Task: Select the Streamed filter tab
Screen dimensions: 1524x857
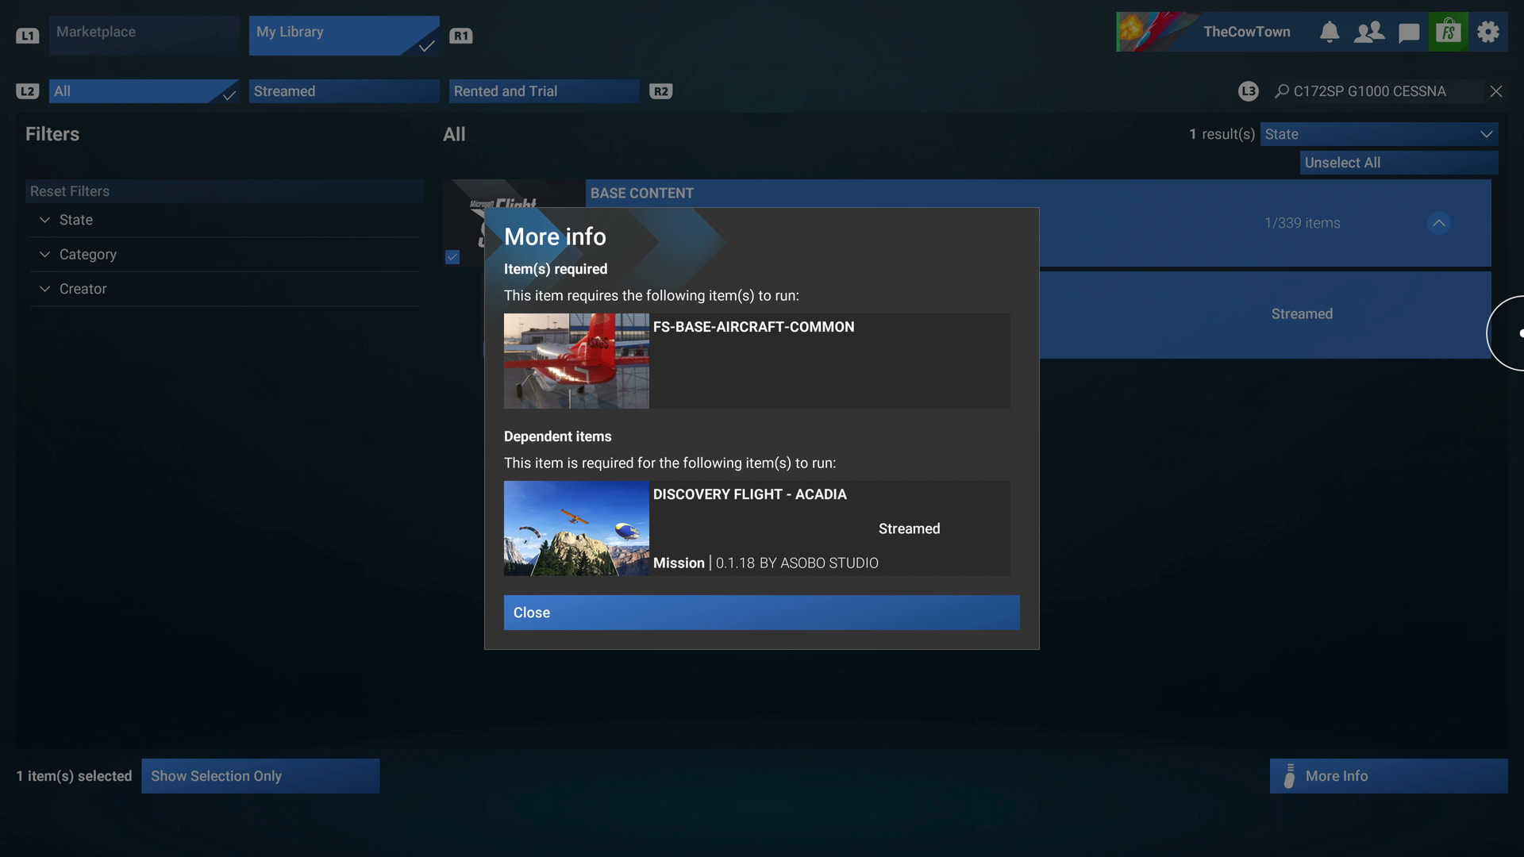Action: pyautogui.click(x=344, y=91)
